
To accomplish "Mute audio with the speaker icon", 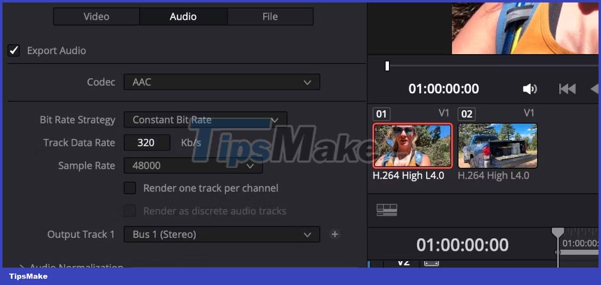I will (x=529, y=89).
